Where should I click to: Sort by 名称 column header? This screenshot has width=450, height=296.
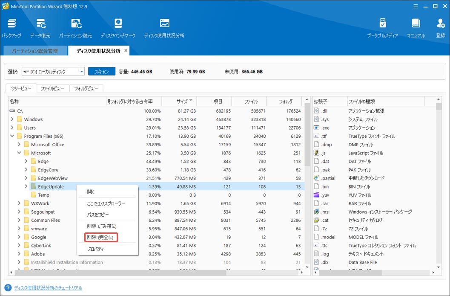pyautogui.click(x=57, y=101)
